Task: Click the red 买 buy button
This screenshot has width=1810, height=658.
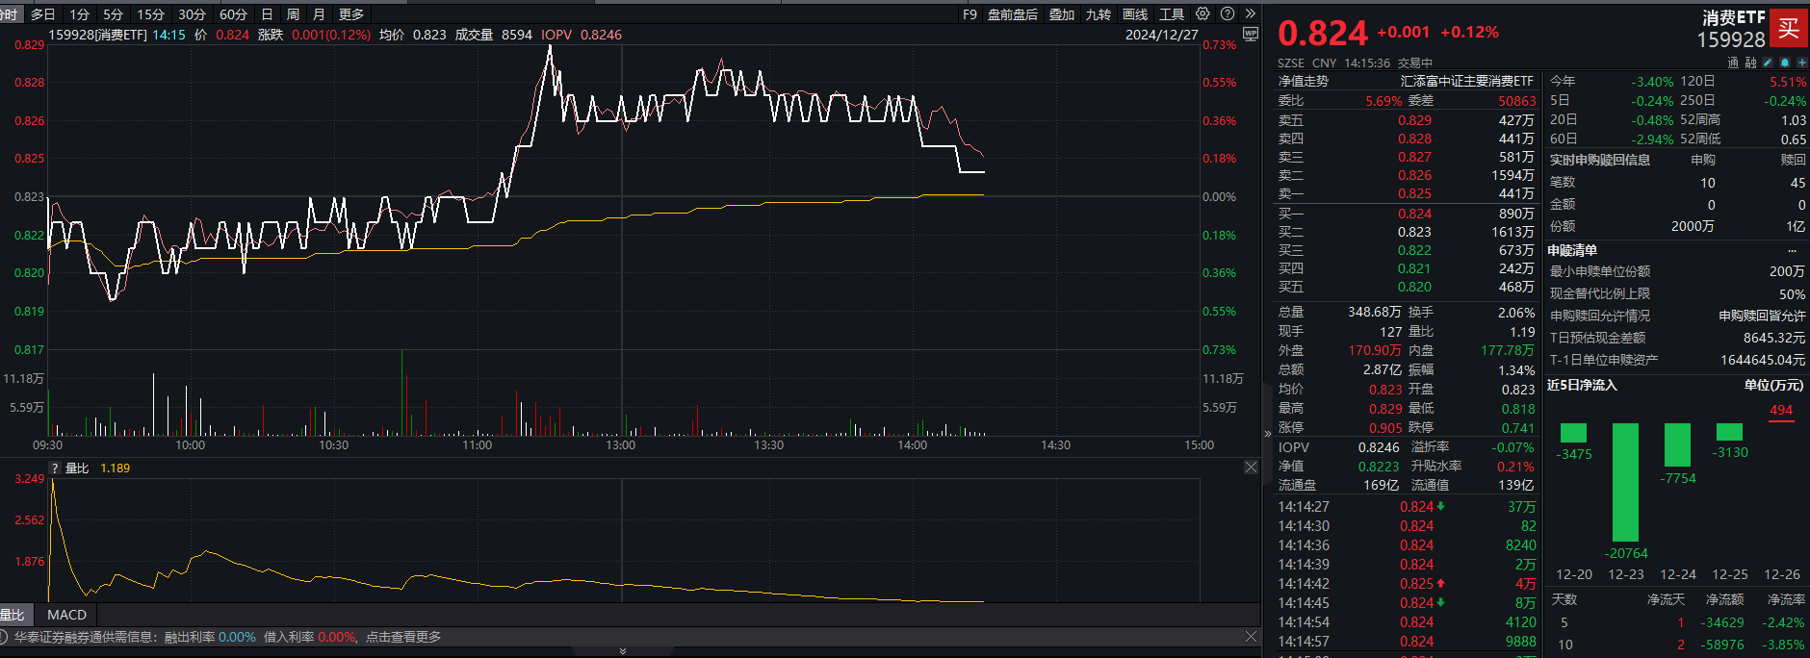Action: click(x=1789, y=28)
